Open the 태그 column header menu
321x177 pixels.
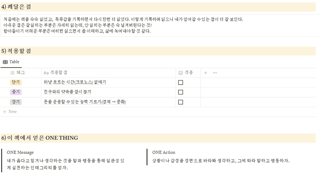(x=21, y=73)
